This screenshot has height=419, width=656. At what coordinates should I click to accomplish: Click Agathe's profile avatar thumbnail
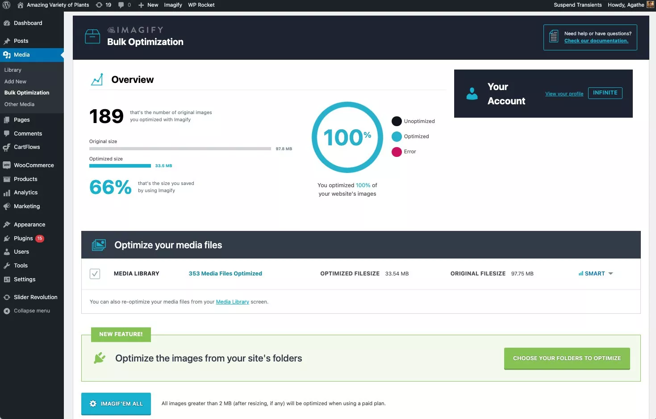click(650, 5)
